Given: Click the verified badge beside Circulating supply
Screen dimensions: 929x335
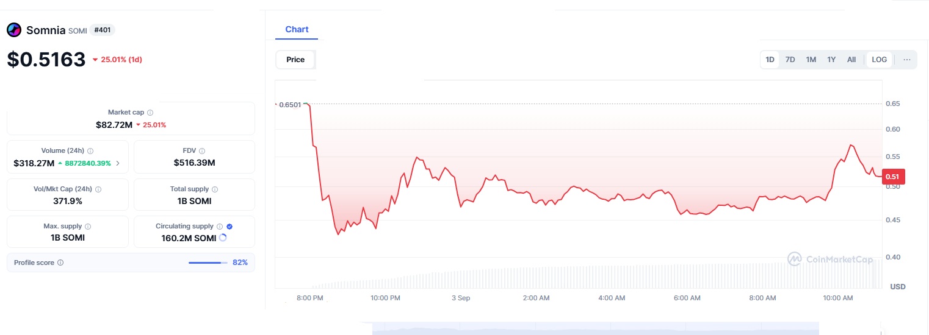Looking at the screenshot, I should (230, 226).
